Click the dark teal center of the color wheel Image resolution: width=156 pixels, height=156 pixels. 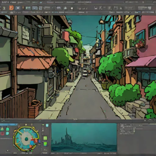point(27,139)
